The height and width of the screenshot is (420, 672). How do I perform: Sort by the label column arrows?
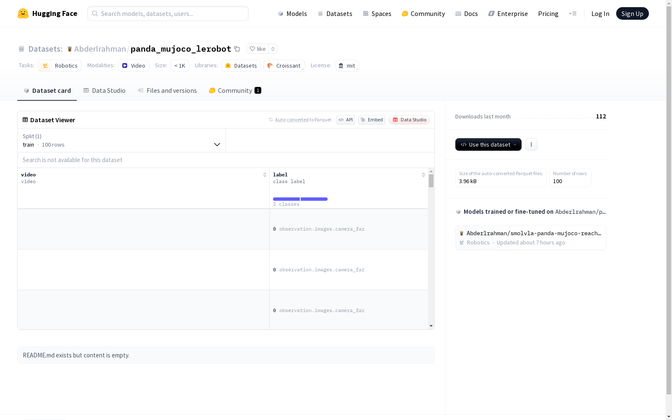(x=423, y=175)
